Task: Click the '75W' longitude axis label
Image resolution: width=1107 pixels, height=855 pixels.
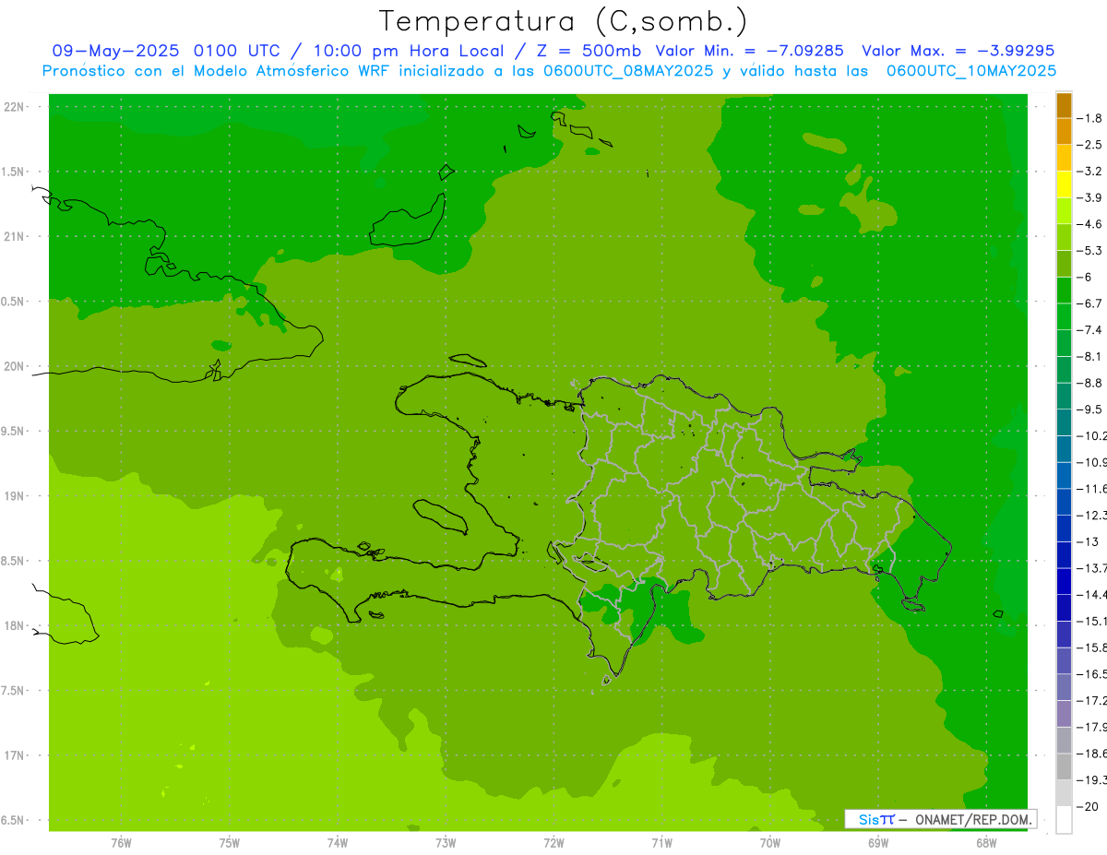Action: [230, 843]
